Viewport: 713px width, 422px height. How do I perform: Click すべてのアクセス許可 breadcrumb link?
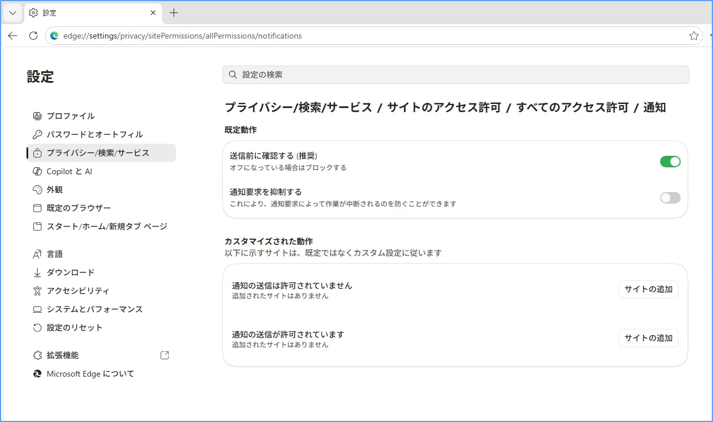572,108
